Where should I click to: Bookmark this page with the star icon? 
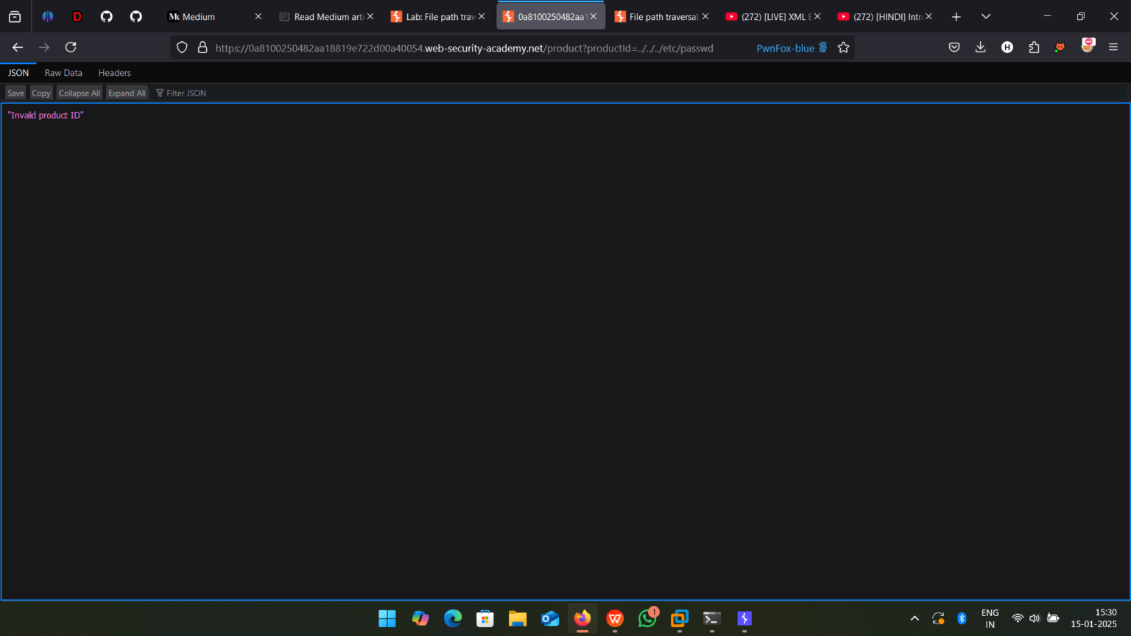point(844,47)
